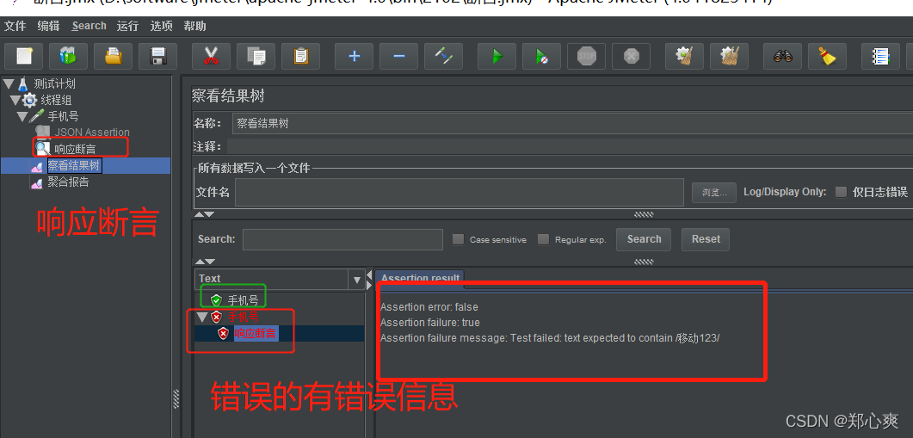Viewport: 913px width, 438px height.
Task: Save the test plan with floppy icon
Action: coord(158,56)
